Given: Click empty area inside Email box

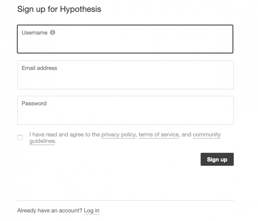Looking at the screenshot, I should pos(125,80).
